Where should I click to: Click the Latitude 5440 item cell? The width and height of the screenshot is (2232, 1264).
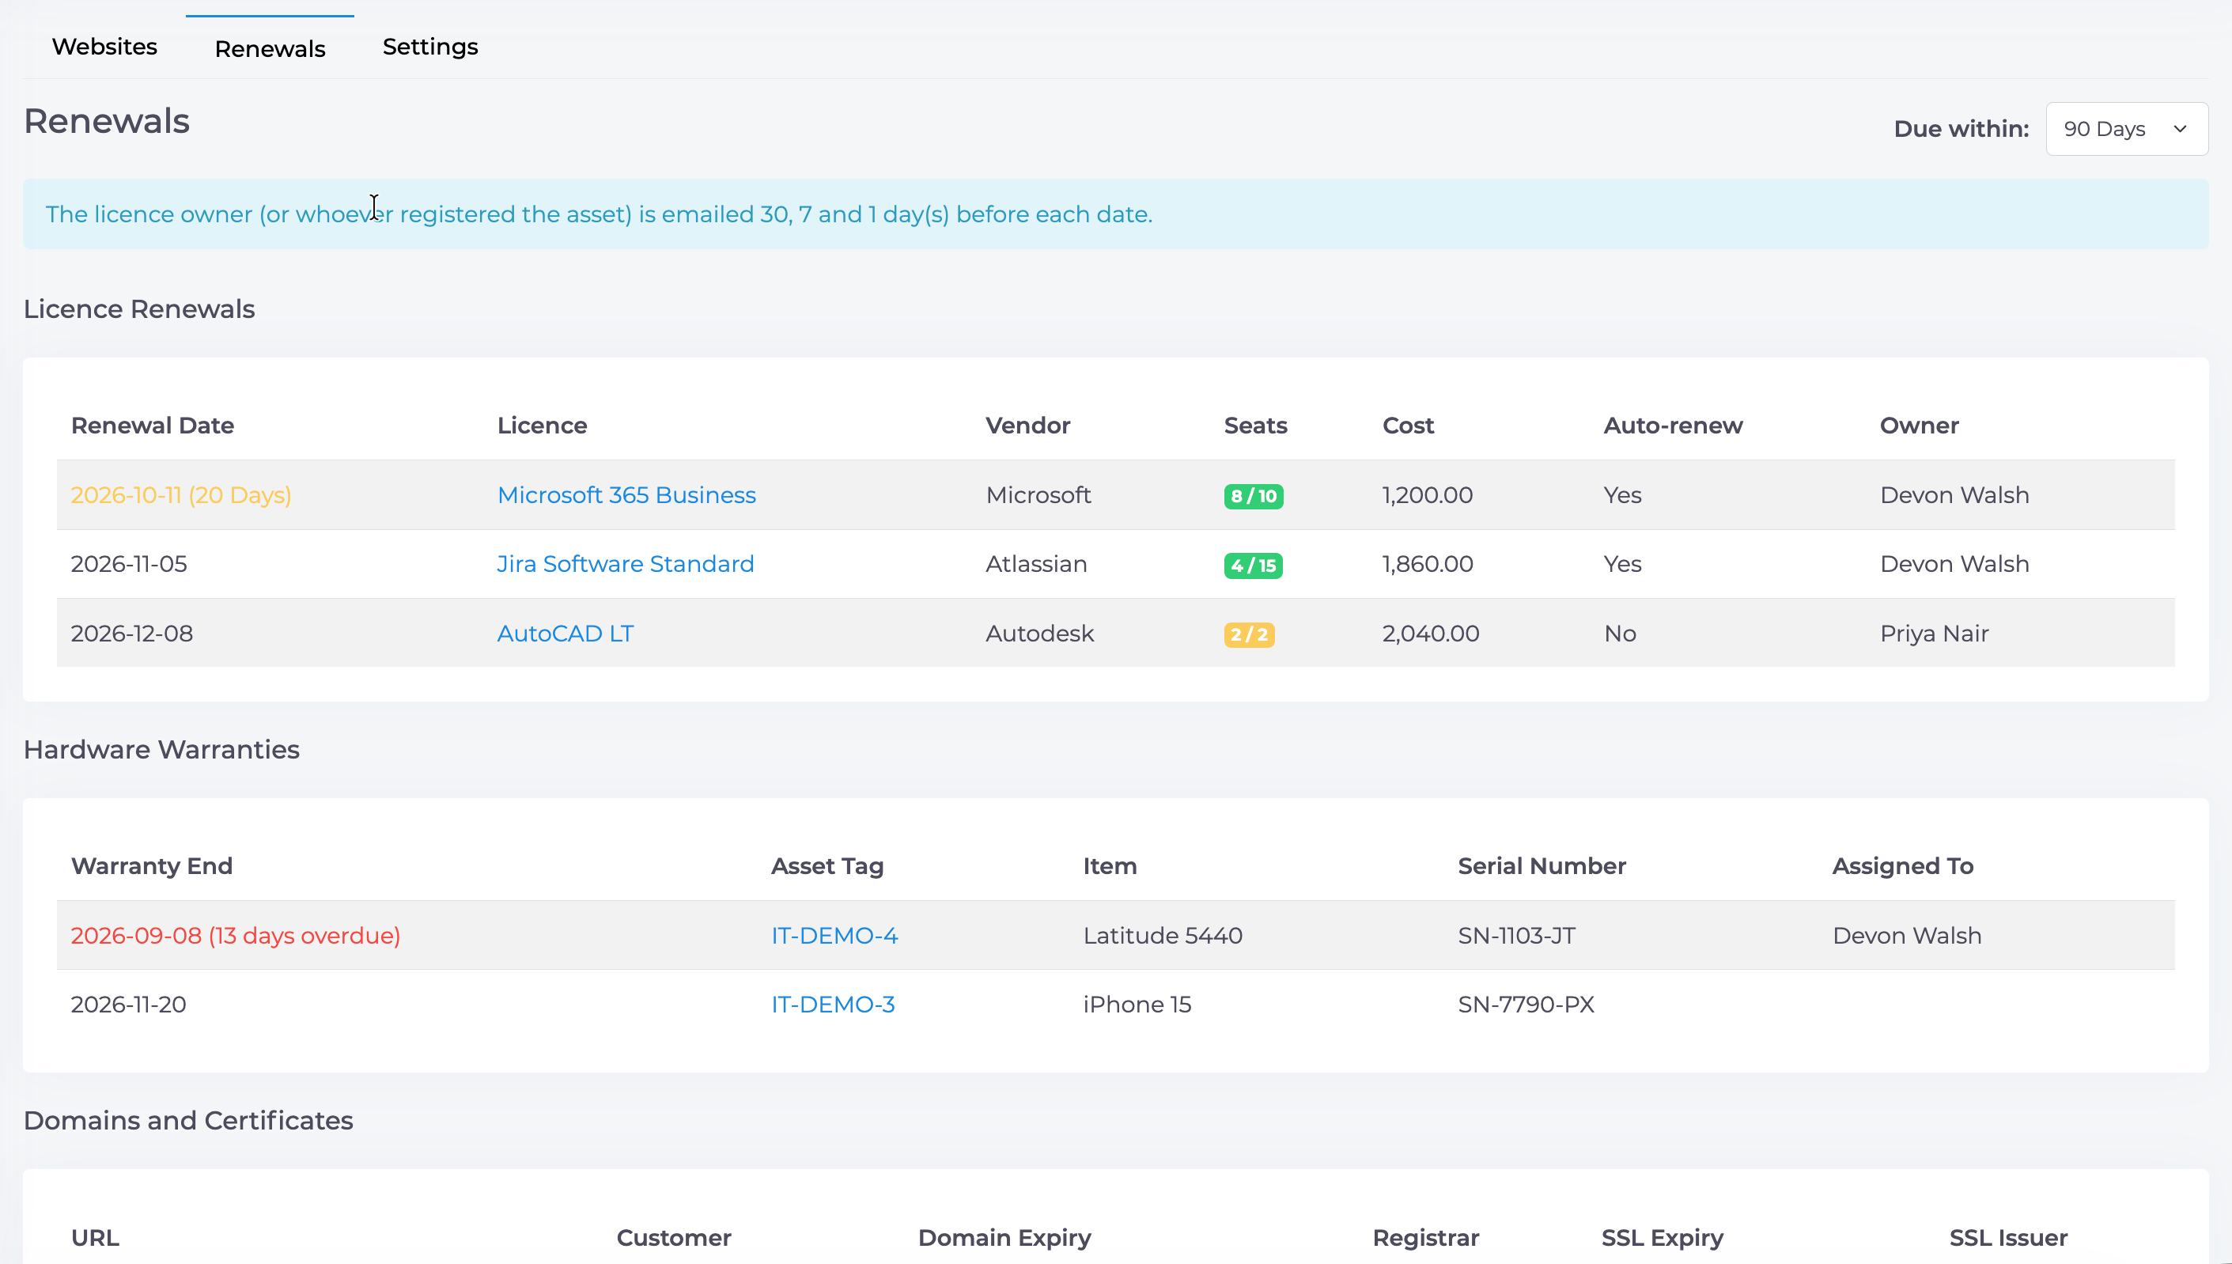[x=1163, y=936]
